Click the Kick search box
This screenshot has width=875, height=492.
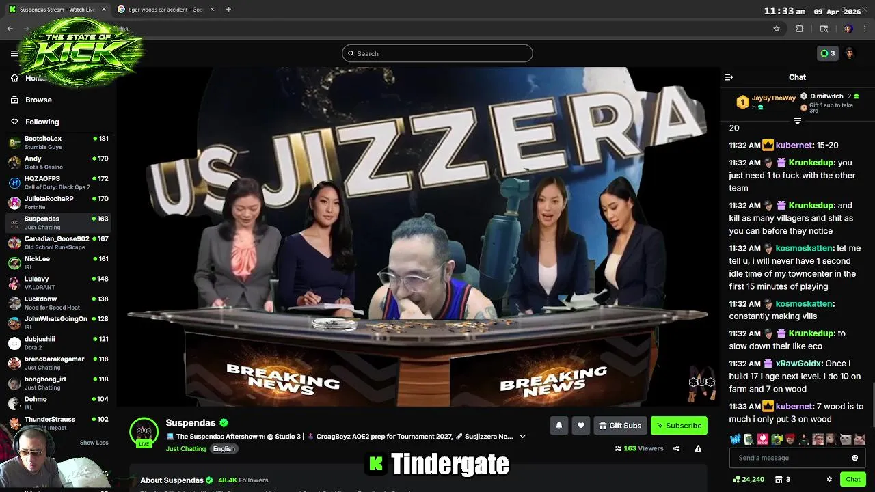[437, 53]
